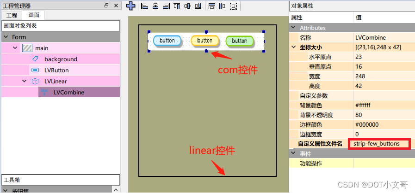Align selected objects to right edge

coord(166,6)
